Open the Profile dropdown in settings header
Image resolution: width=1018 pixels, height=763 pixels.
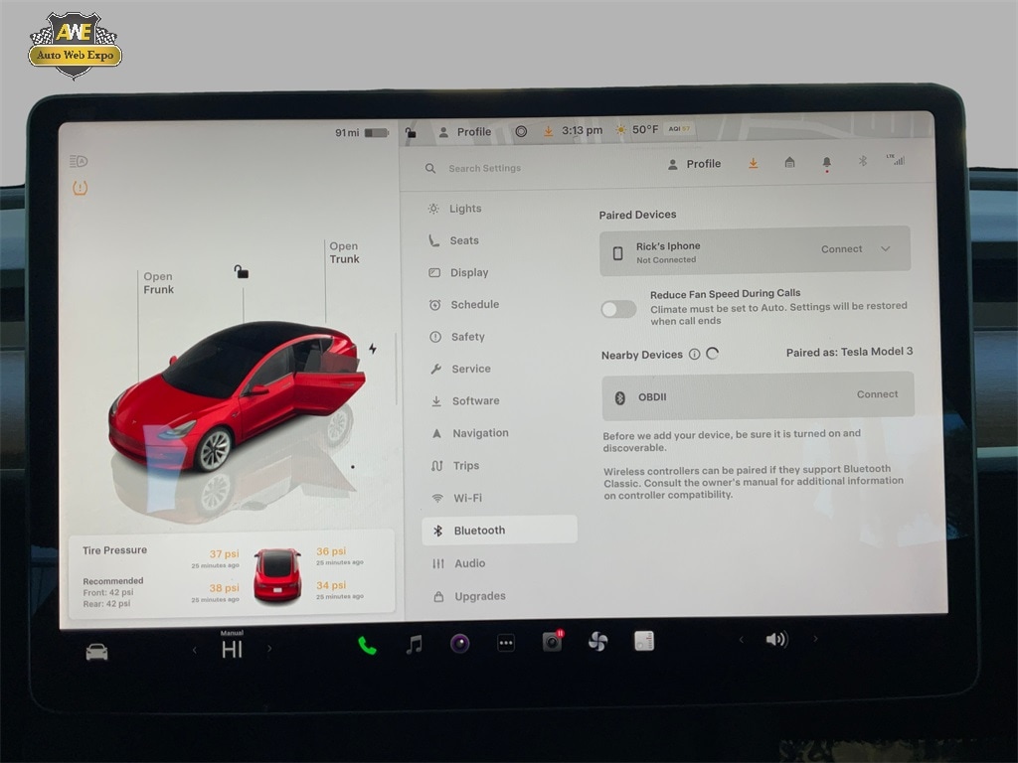click(x=694, y=164)
